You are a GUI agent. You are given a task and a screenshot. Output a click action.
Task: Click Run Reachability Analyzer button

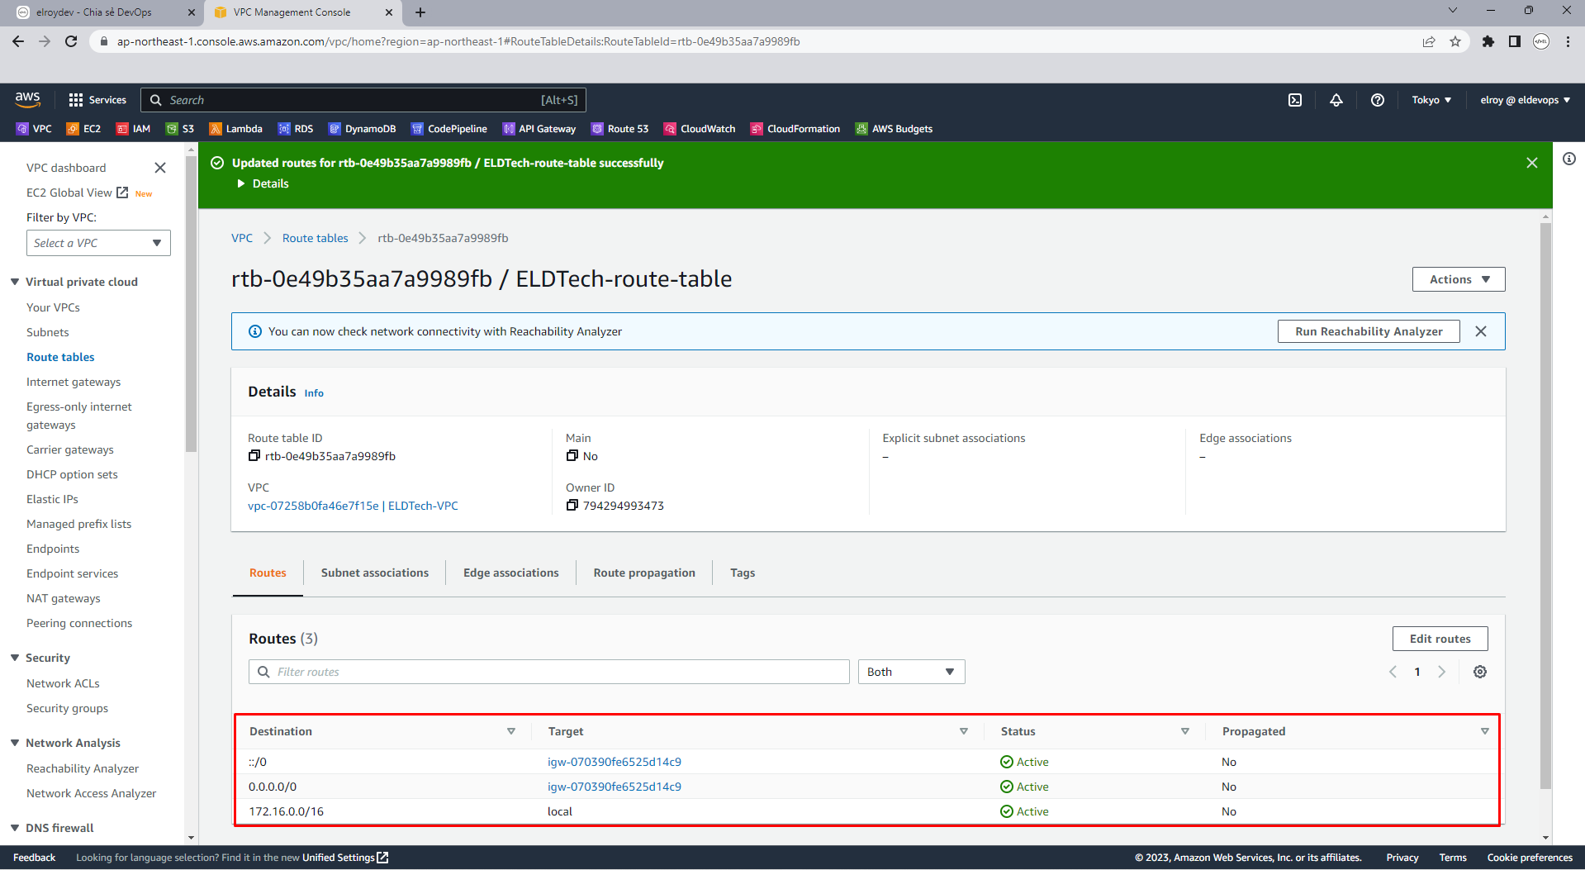click(x=1369, y=331)
